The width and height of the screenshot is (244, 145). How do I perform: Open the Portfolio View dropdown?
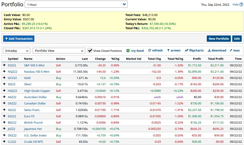[59, 51]
